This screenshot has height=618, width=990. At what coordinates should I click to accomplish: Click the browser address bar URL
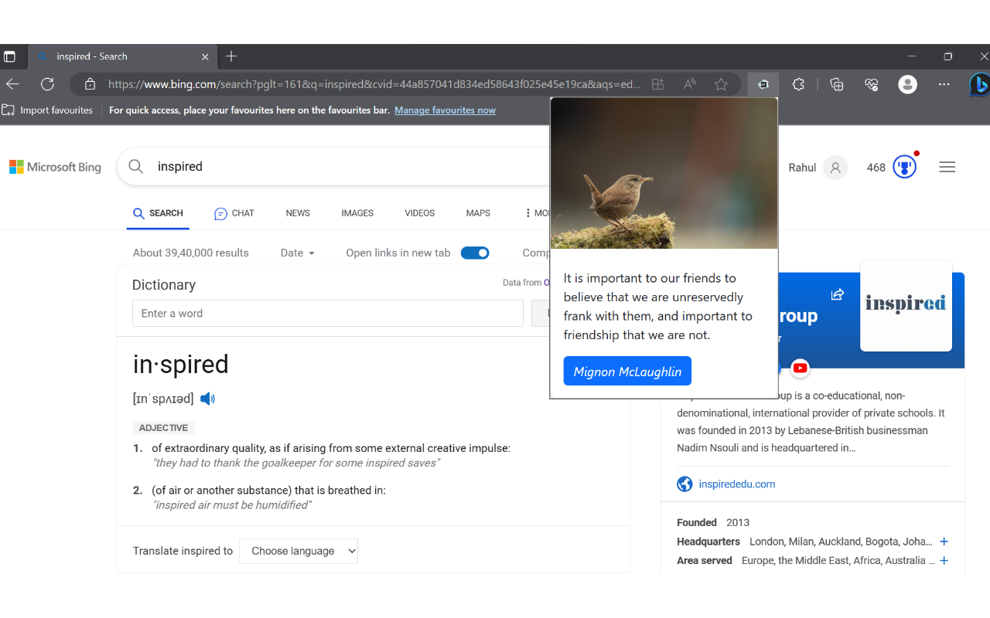[x=374, y=84]
